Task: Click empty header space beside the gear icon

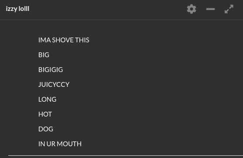Action: click(x=109, y=9)
